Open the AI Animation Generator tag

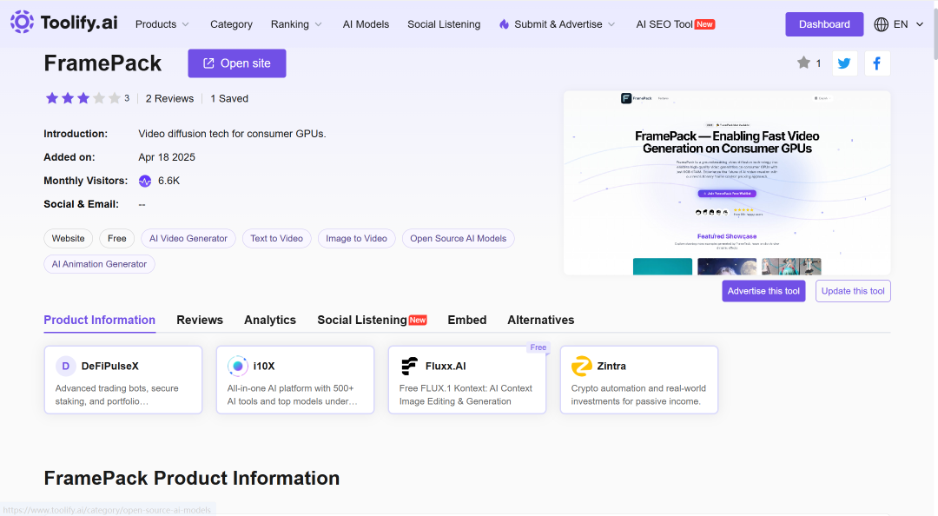(x=99, y=264)
